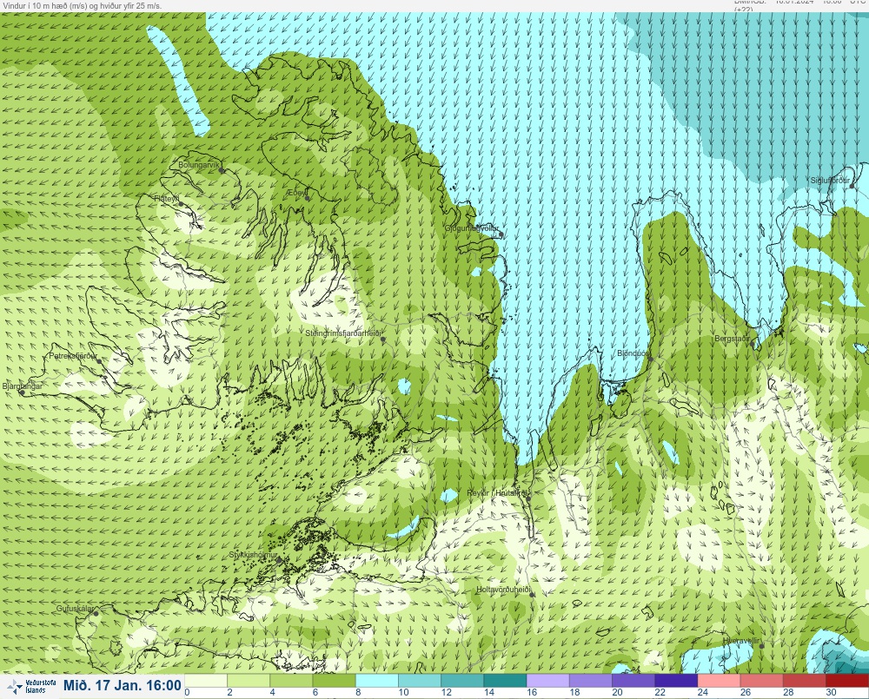Click the legend scale number 16
The height and width of the screenshot is (699, 869).
coord(532,692)
